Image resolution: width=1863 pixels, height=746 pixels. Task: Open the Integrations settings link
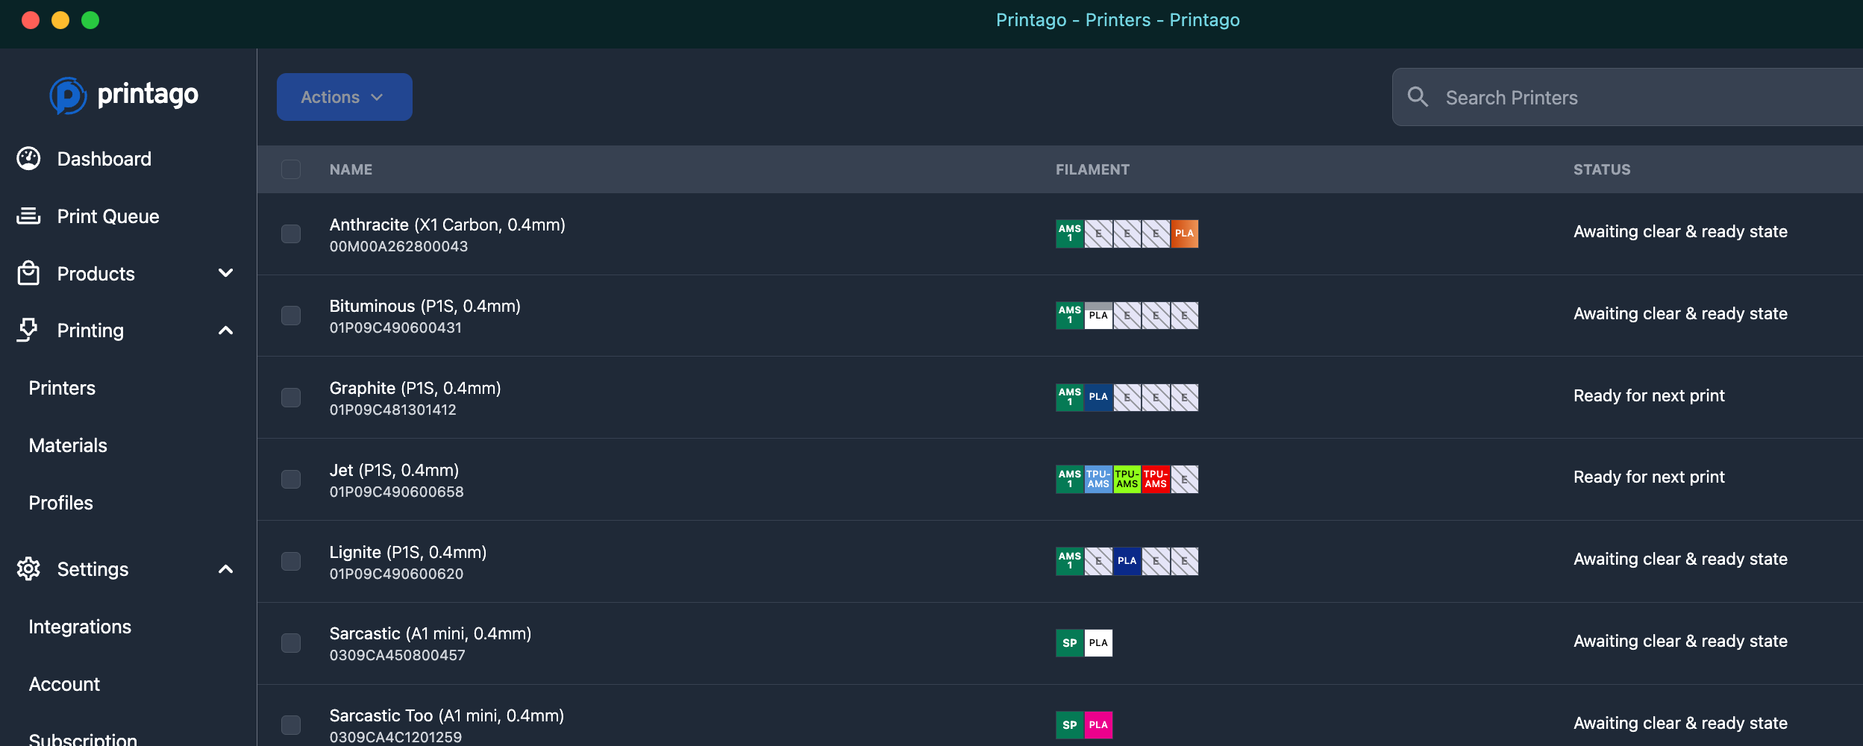[x=80, y=627]
